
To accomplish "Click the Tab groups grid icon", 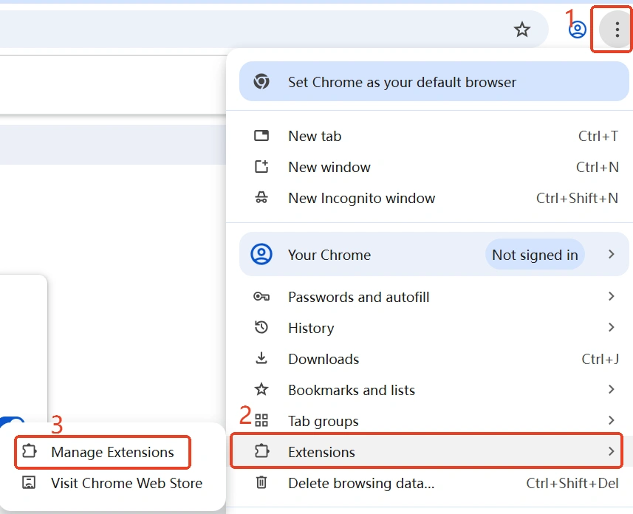I will 261,420.
